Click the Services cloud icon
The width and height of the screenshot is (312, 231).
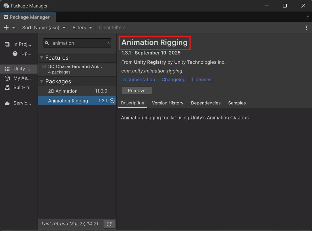tap(7, 103)
